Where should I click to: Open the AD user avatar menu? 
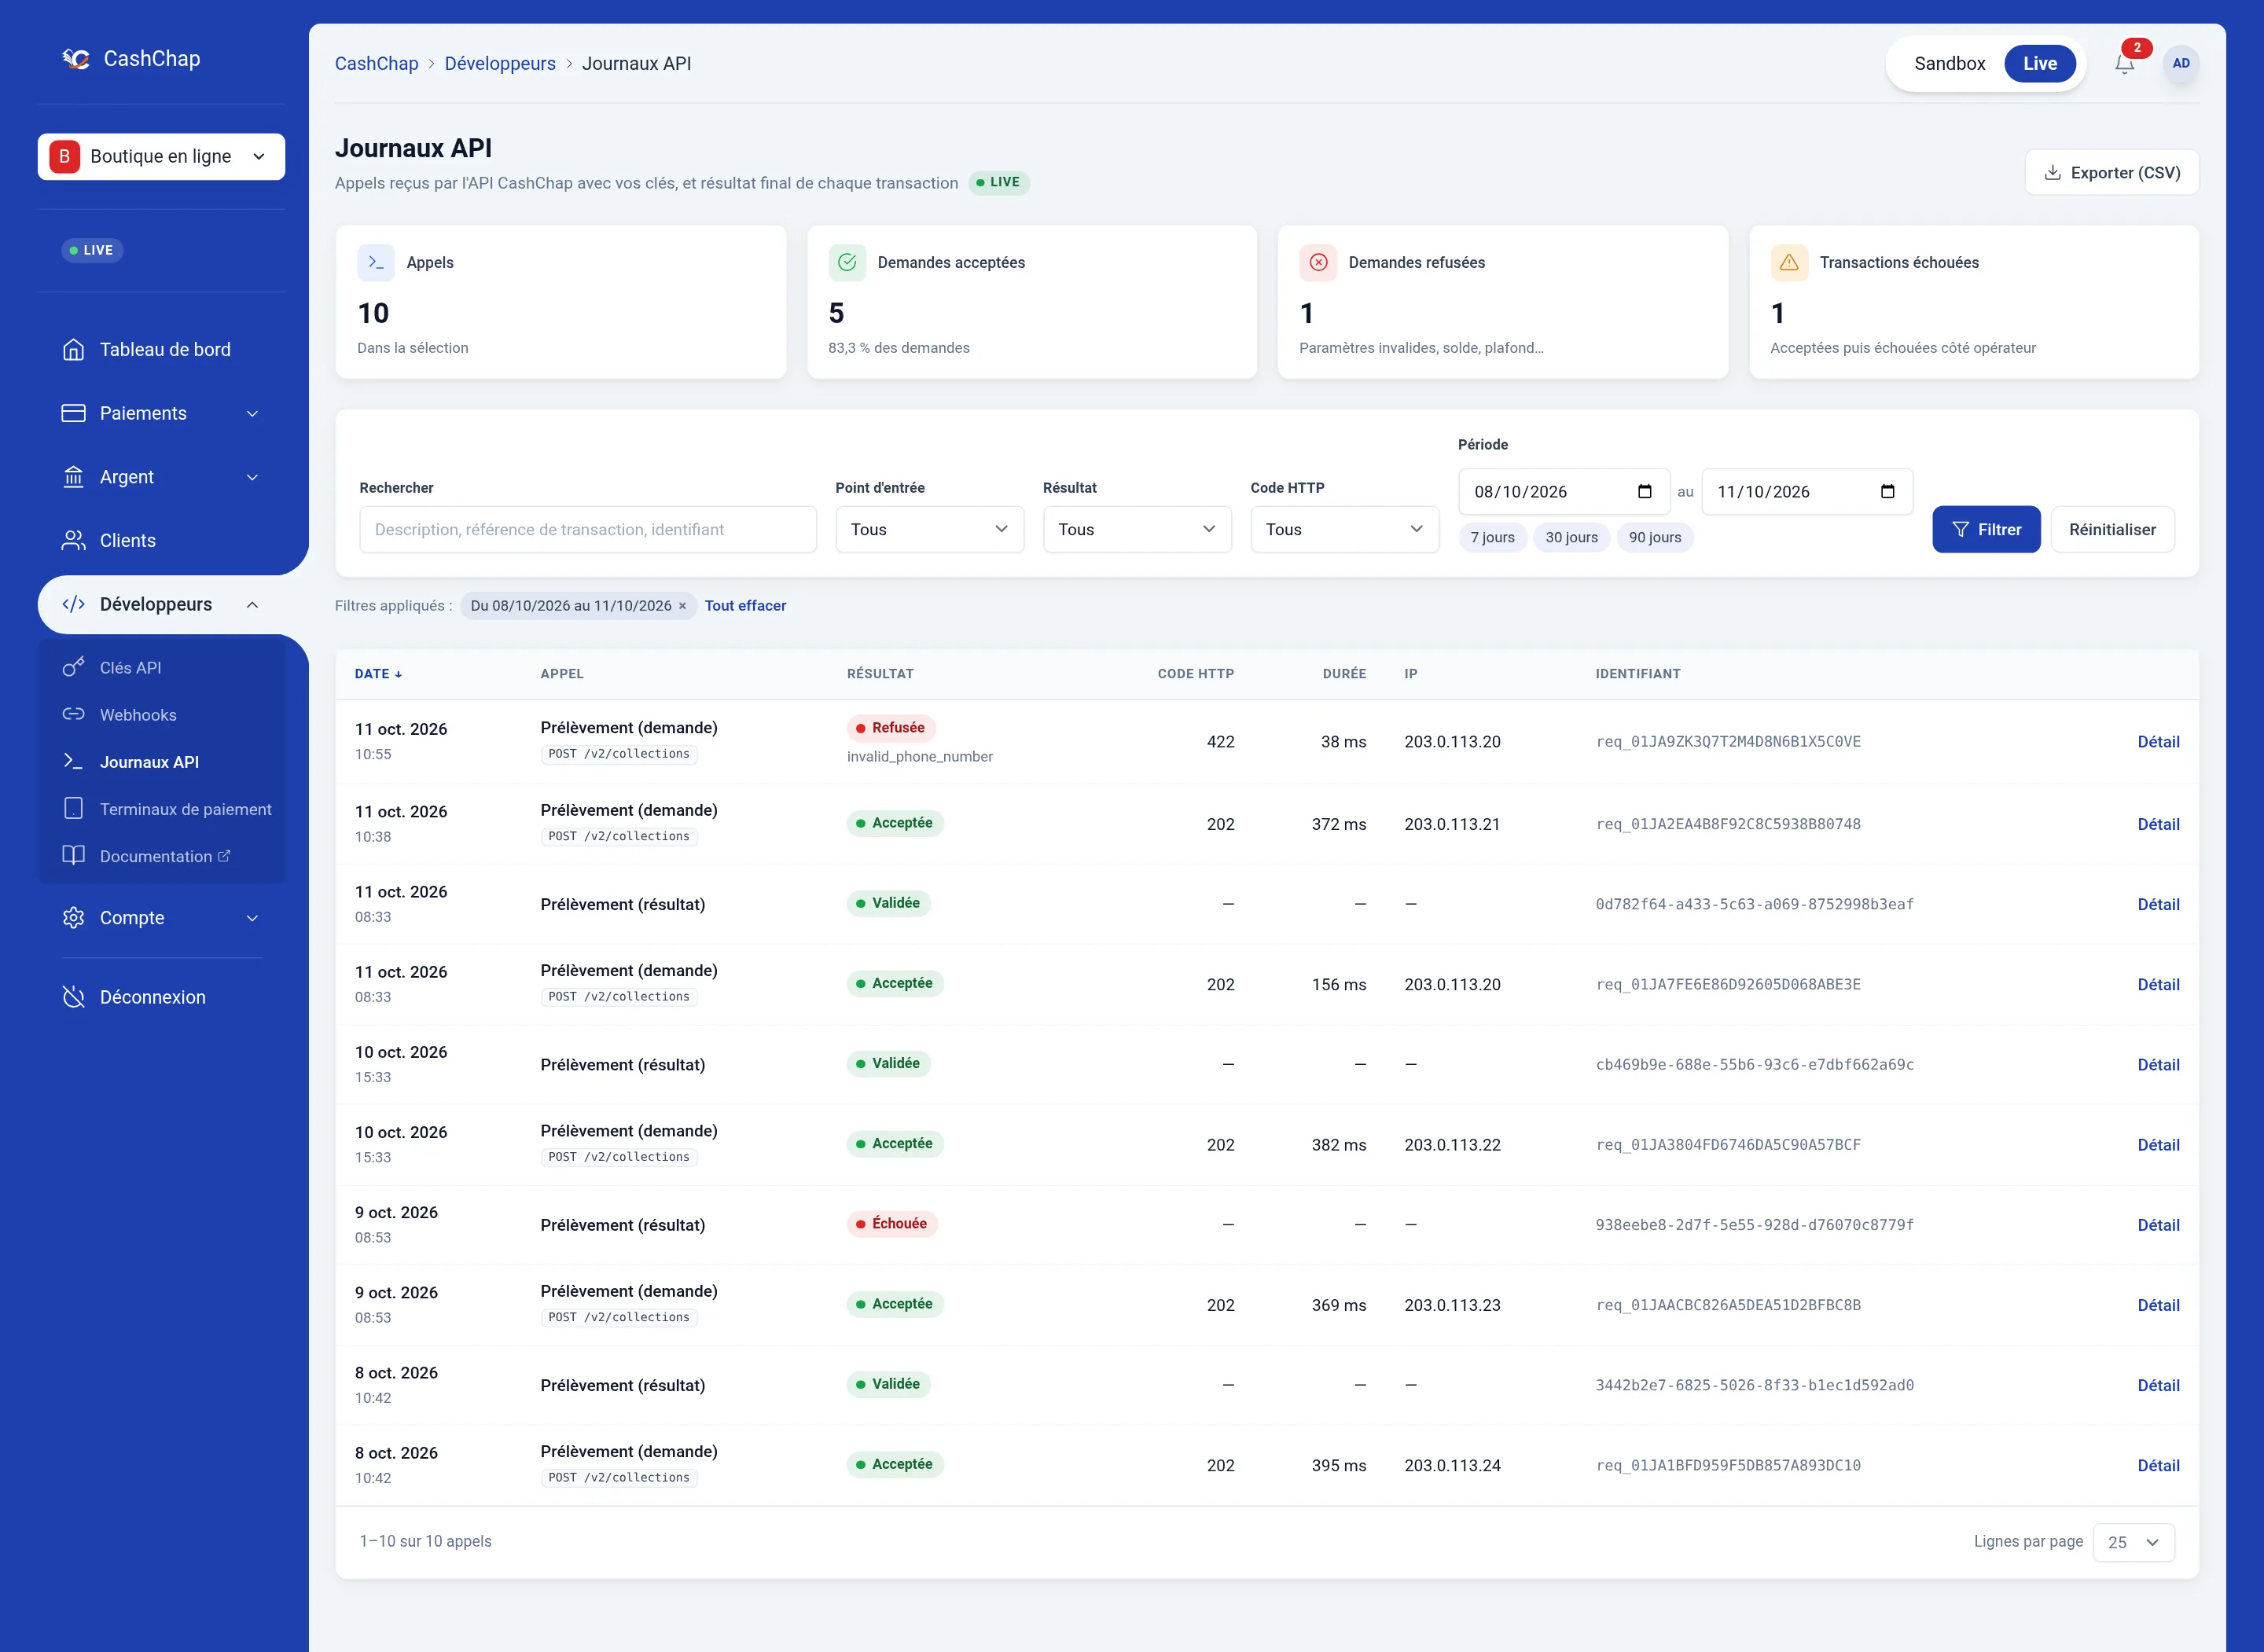2181,63
